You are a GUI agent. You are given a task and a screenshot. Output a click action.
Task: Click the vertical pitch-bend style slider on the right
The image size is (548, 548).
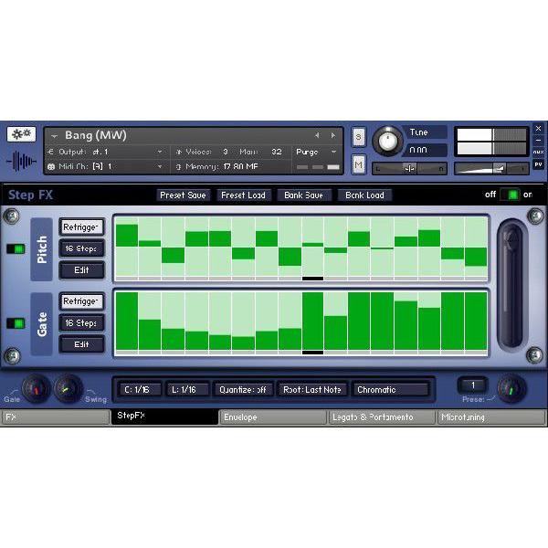[511, 285]
